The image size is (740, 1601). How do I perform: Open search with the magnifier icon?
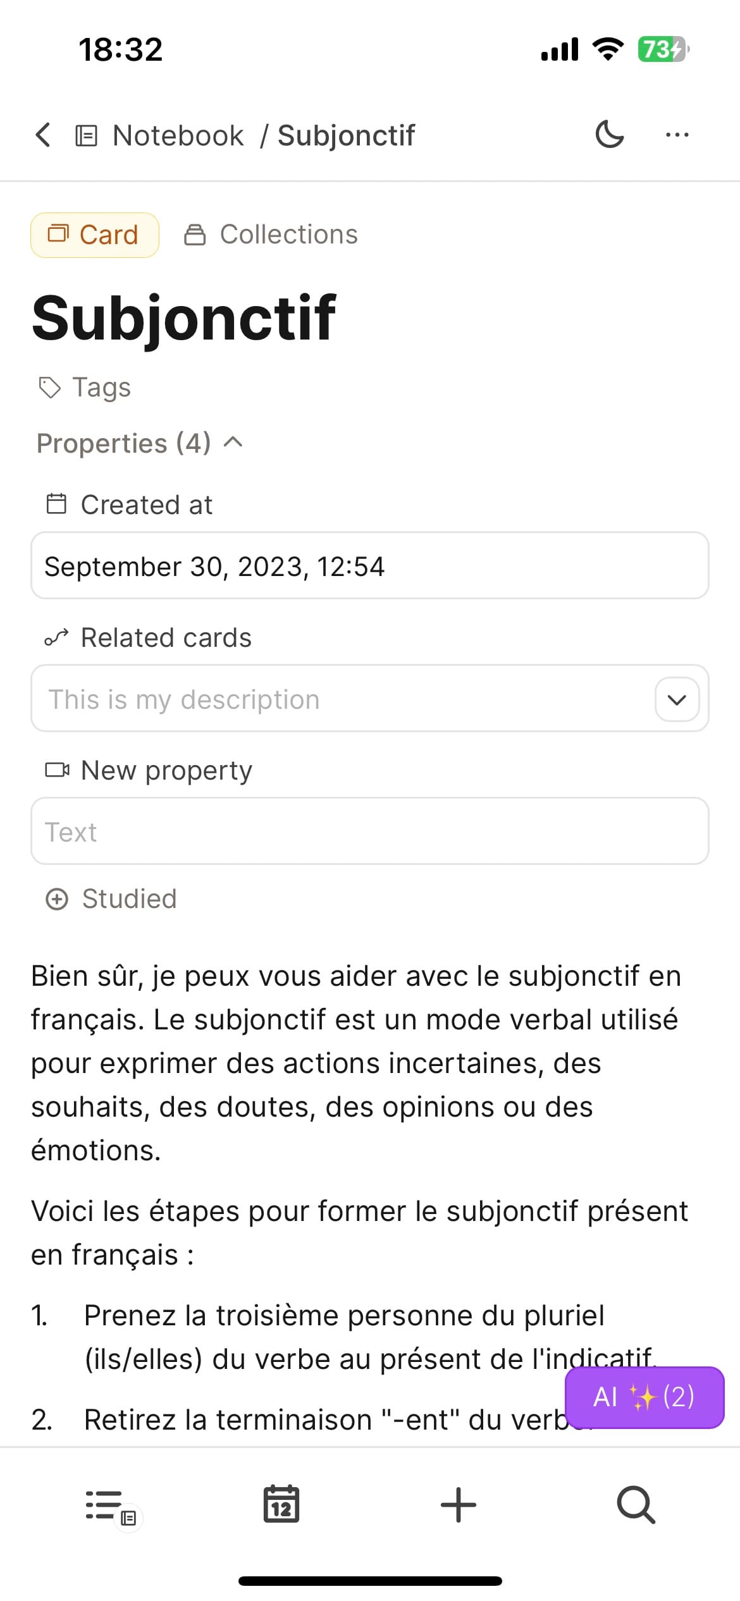[635, 1504]
